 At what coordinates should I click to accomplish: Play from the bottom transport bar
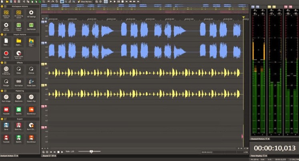[62, 152]
